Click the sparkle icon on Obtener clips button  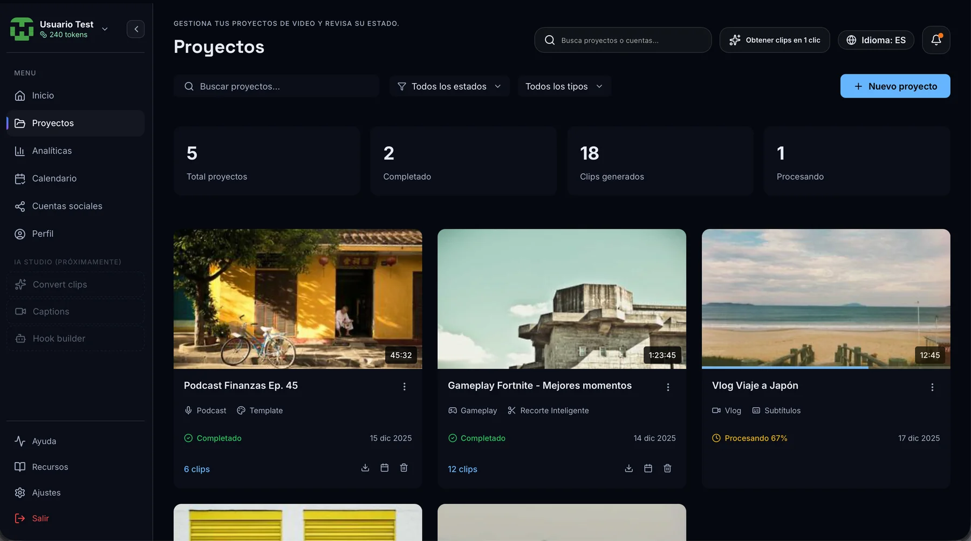735,40
